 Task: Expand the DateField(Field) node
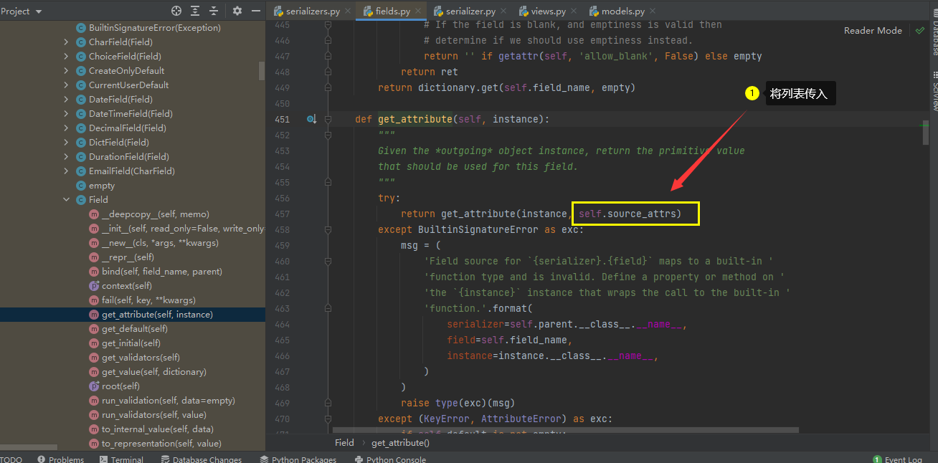pyautogui.click(x=66, y=100)
